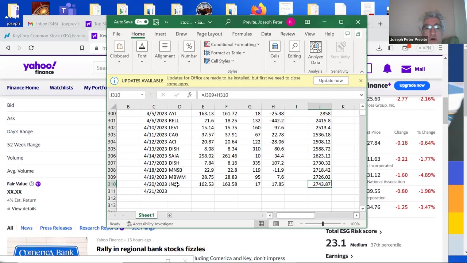Open Format as Table dropdown
467x263 pixels.
(x=225, y=53)
